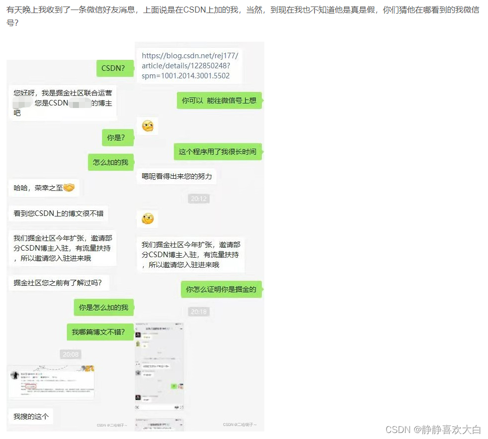The image size is (488, 439).
Task: Open the profile screenshot thumbnail under 20:08
Action: tap(51, 382)
